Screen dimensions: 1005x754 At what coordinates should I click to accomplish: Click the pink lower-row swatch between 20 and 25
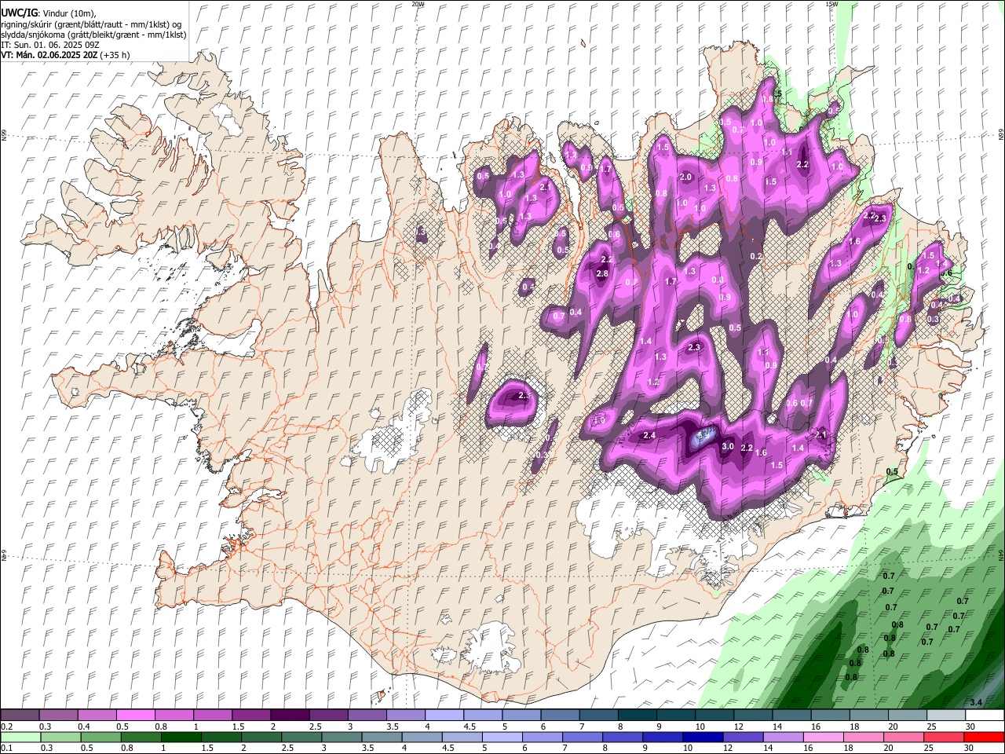(x=903, y=737)
